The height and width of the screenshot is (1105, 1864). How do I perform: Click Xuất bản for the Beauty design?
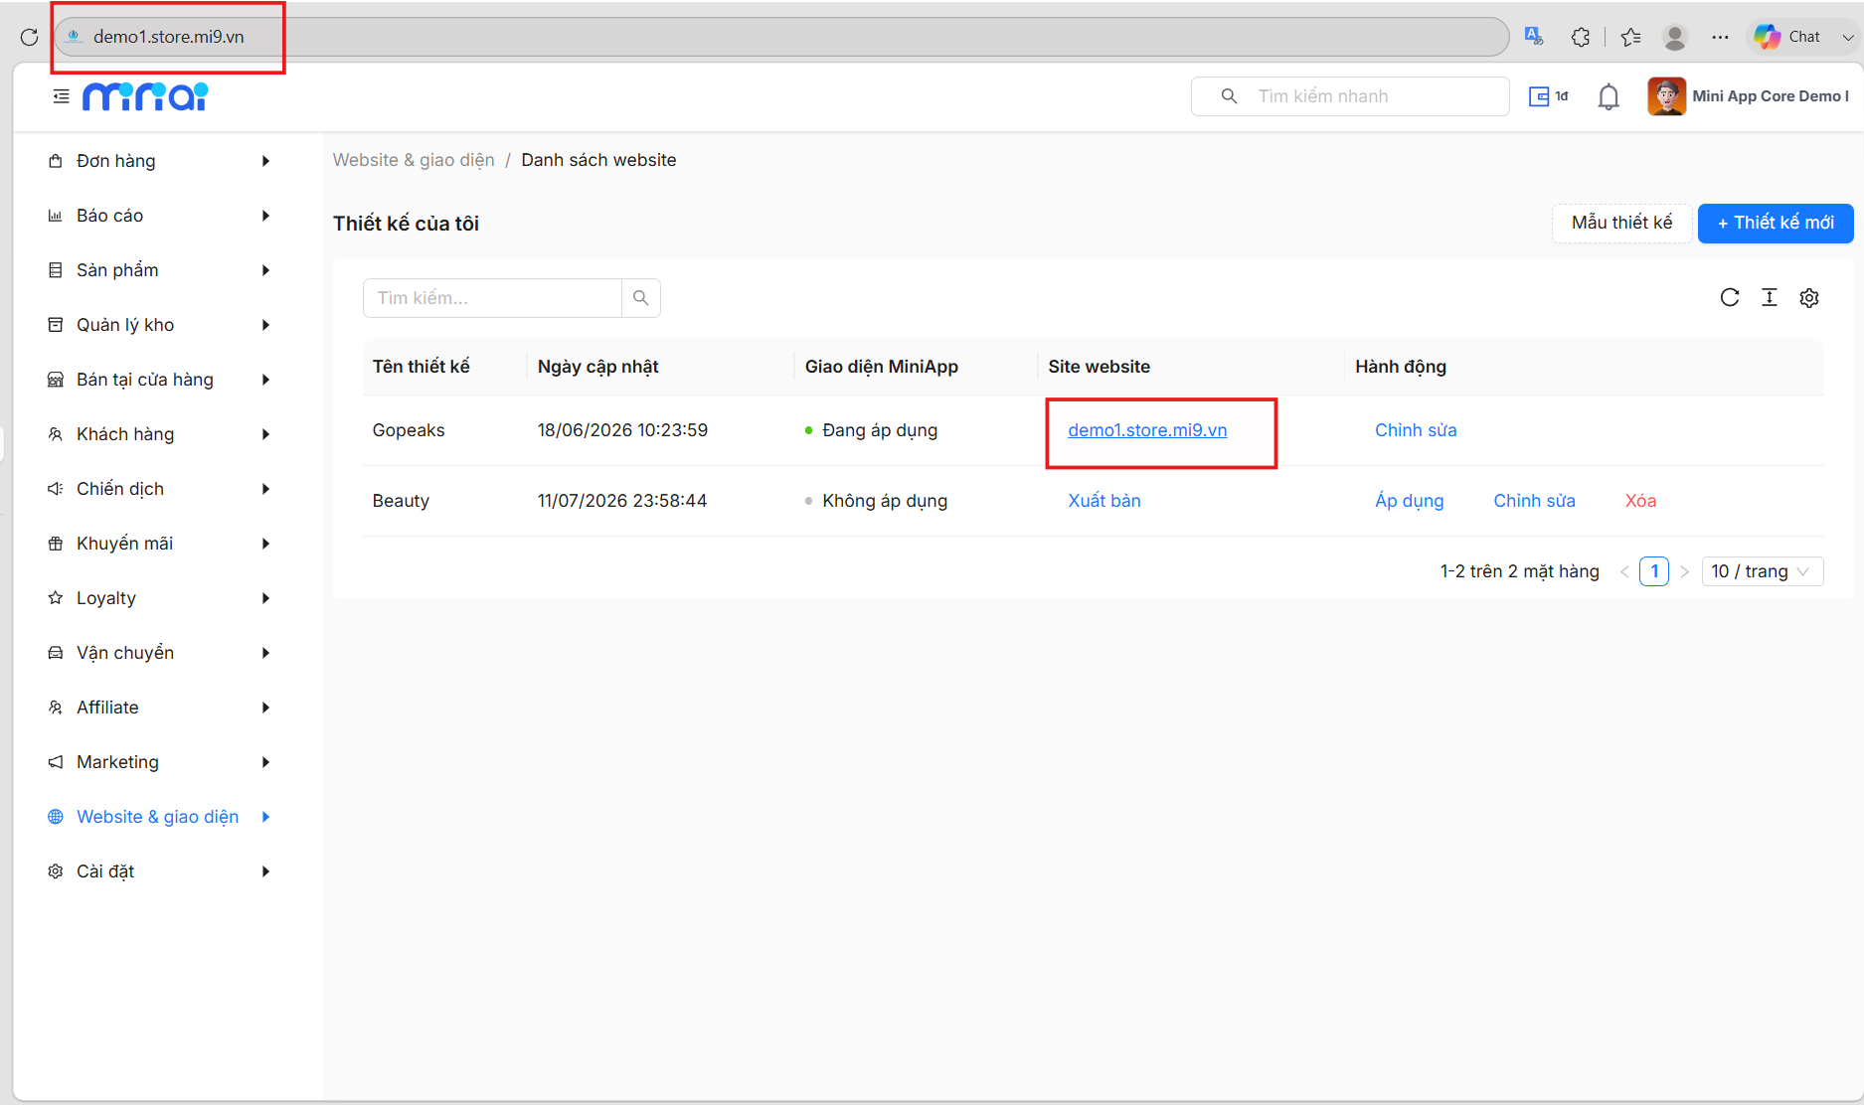pos(1104,501)
